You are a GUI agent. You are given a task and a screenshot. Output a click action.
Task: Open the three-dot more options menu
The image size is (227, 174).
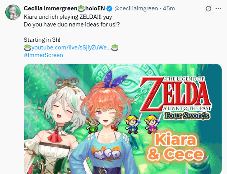click(218, 8)
